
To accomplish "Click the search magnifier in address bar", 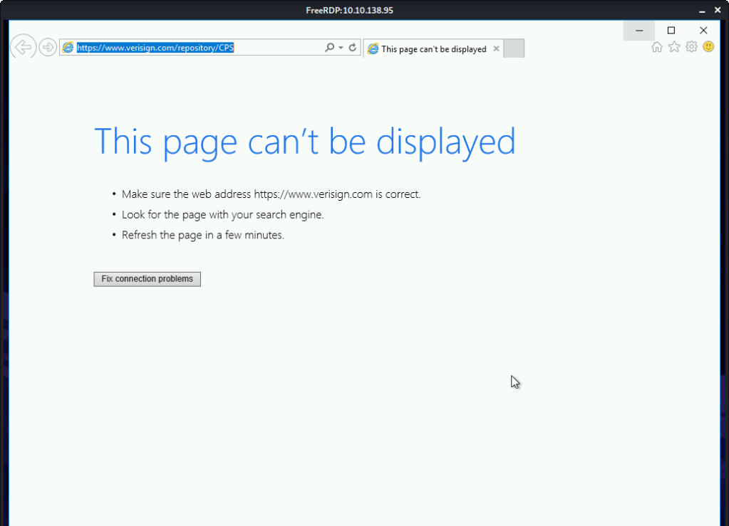I will point(329,48).
